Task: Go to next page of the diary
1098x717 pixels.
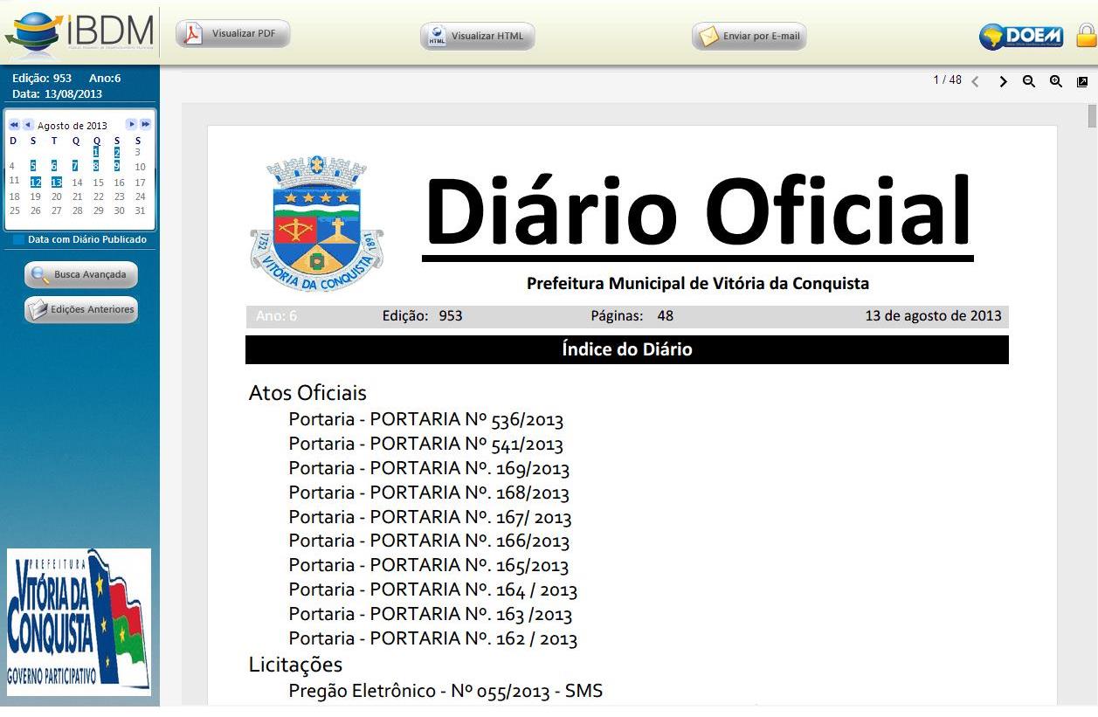Action: (1003, 81)
